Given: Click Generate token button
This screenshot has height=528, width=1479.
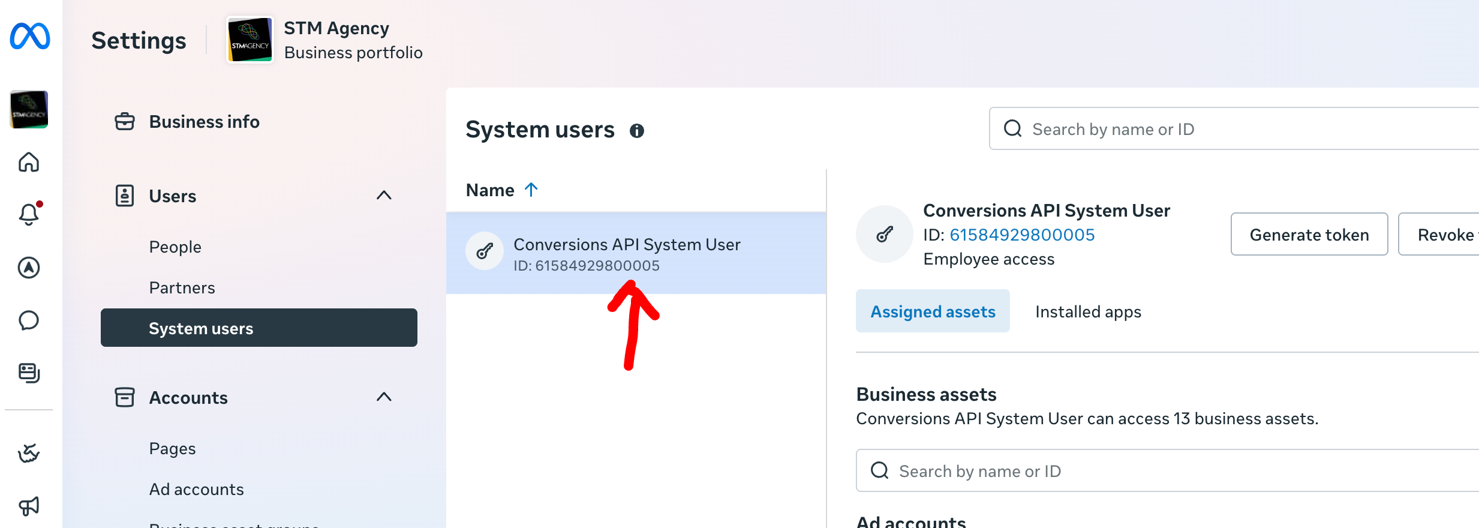Looking at the screenshot, I should [x=1309, y=234].
